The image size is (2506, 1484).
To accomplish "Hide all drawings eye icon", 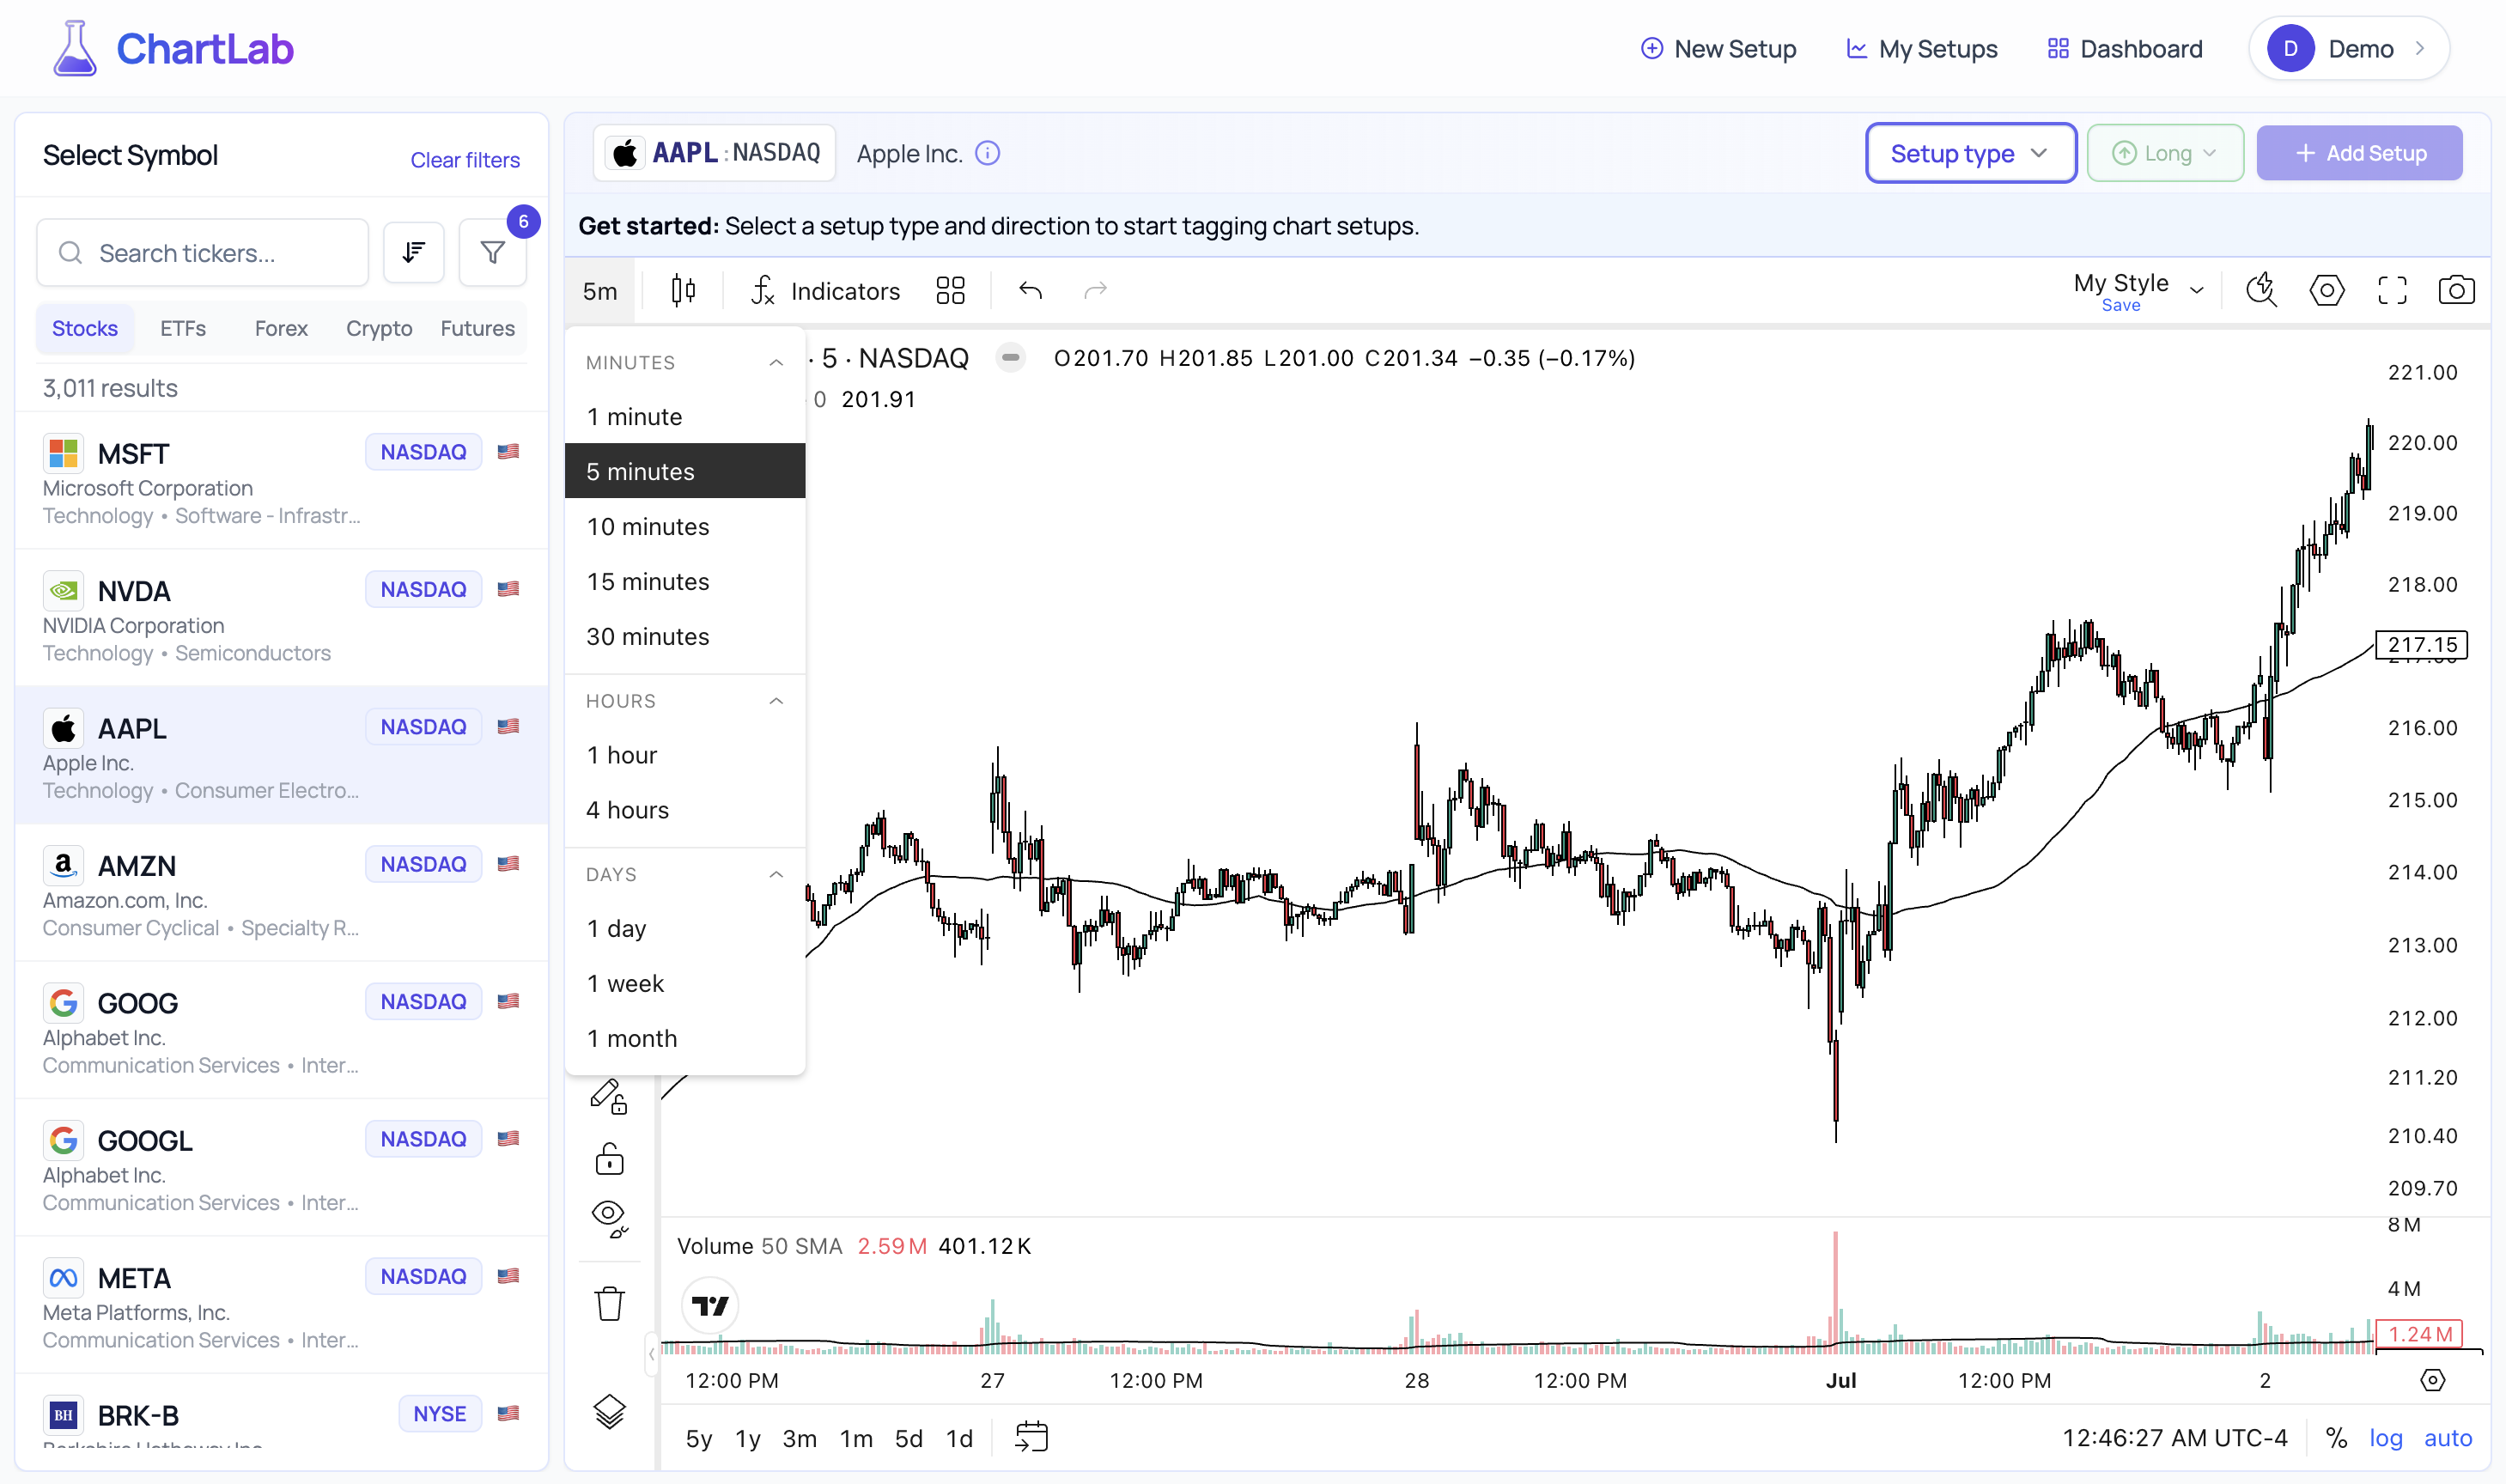I will click(x=609, y=1219).
